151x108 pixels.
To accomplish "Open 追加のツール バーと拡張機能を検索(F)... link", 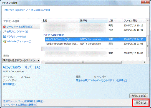I will (24, 101).
